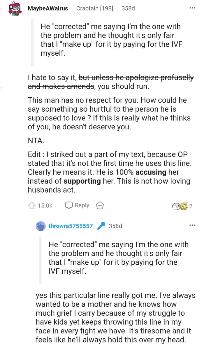Image resolution: width=204 pixels, height=348 pixels.
Task: Click the Reply speech bubble icon
Action: tap(69, 205)
